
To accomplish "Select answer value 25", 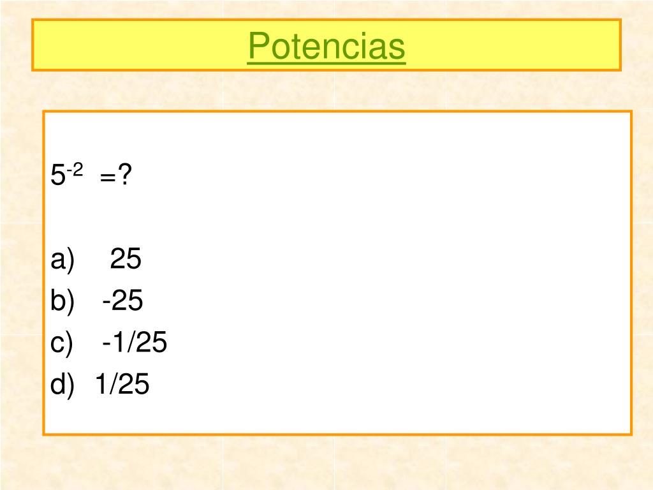I will click(x=126, y=259).
